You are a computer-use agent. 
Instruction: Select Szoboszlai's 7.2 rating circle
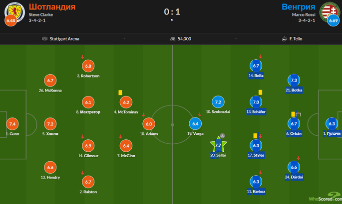point(218,102)
